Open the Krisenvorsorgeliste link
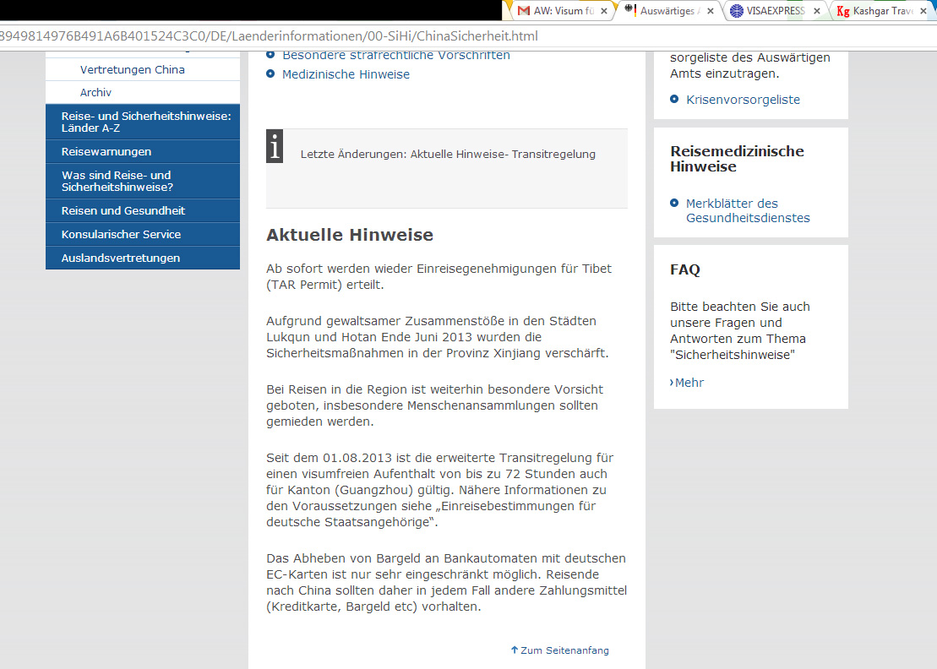The height and width of the screenshot is (669, 937). click(743, 100)
